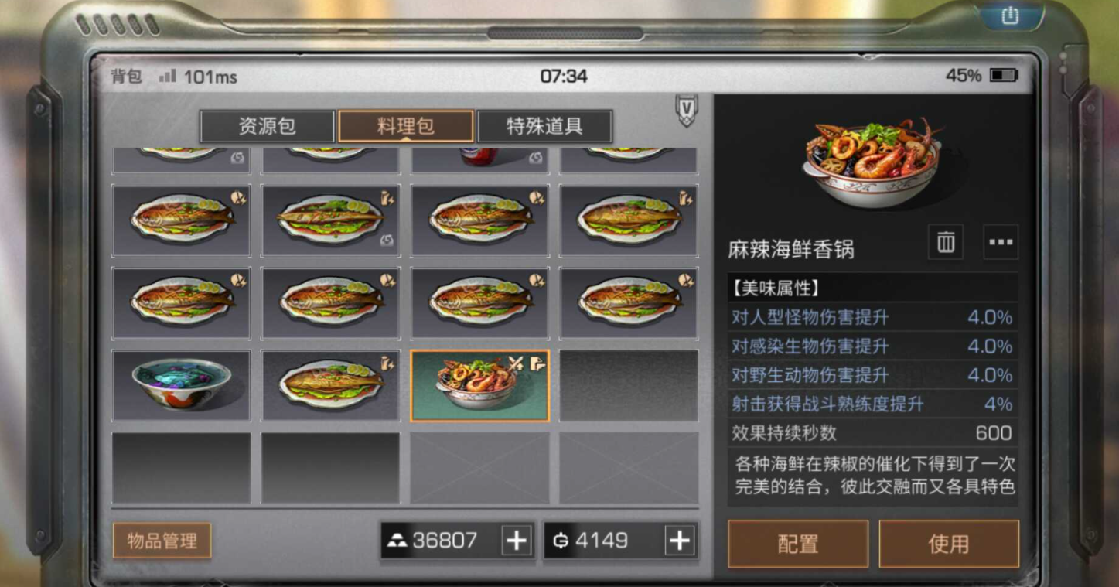Viewport: 1119px width, 587px height.
Task: Click the V shield badge icon
Action: (x=687, y=110)
